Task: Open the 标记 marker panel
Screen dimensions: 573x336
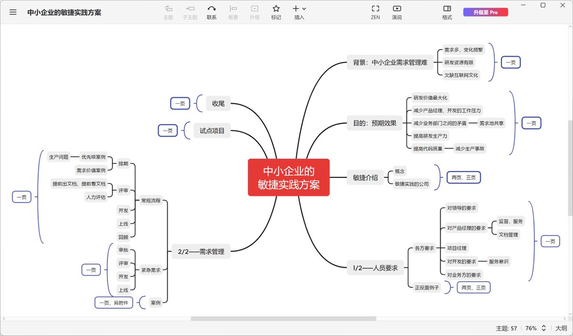Action: coord(276,13)
